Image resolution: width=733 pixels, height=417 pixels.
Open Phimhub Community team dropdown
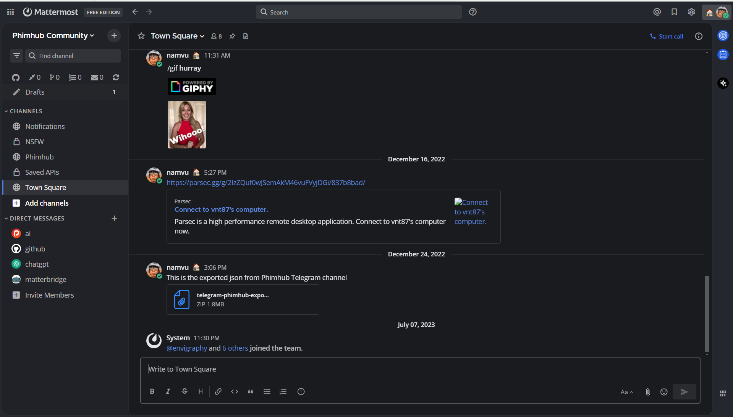tap(53, 35)
